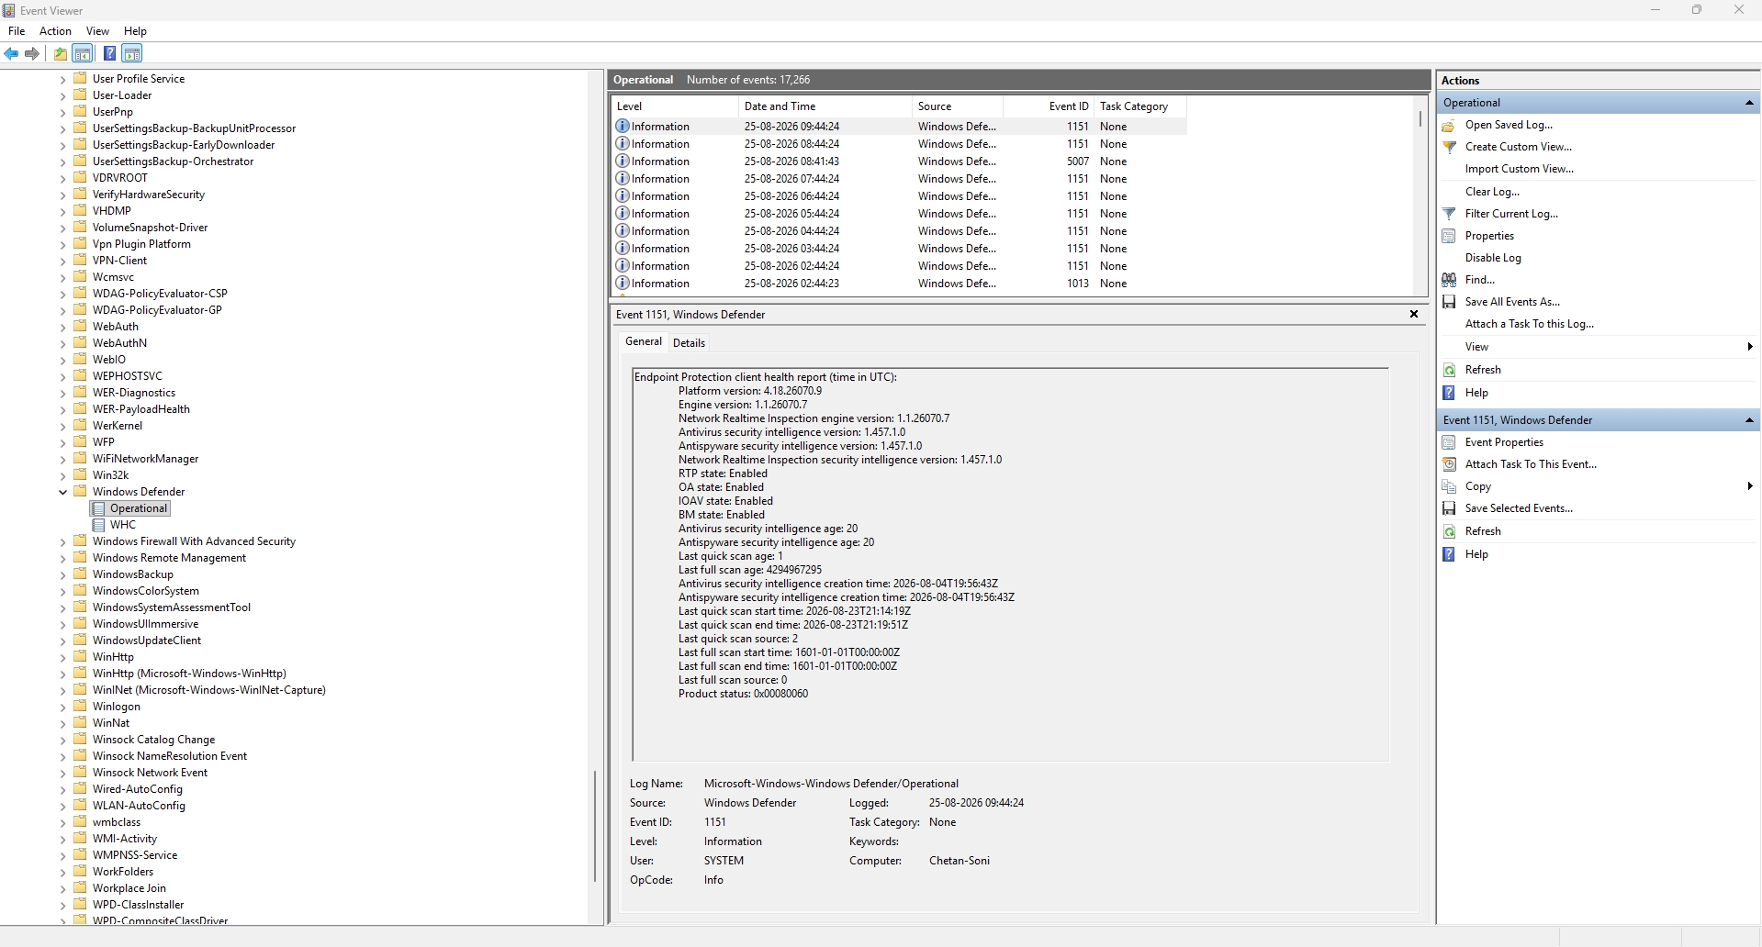Open the View menu in menu bar
1762x947 pixels.
point(97,31)
